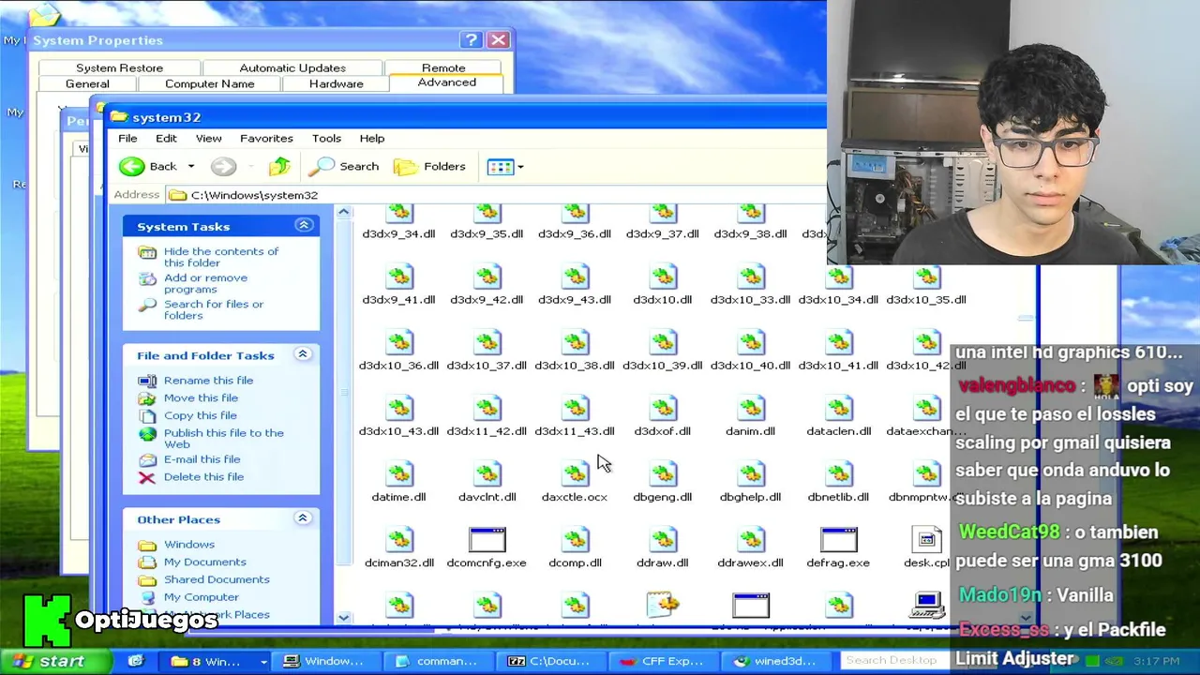Open the File menu
Screen dimensions: 1200x675
[127, 139]
